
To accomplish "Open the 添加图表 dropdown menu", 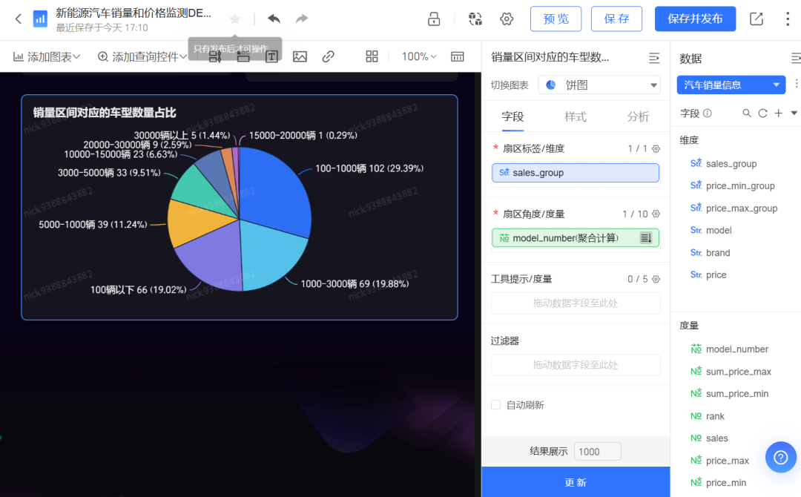I will 47,56.
